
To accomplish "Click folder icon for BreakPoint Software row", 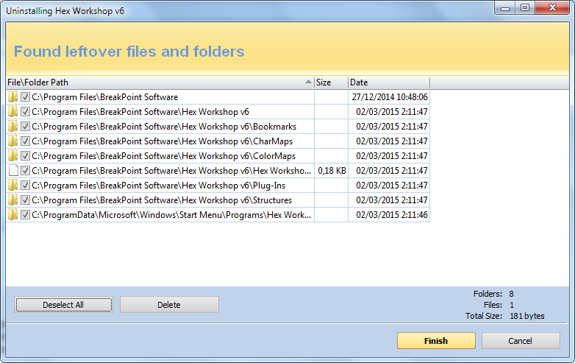I will 12,97.
